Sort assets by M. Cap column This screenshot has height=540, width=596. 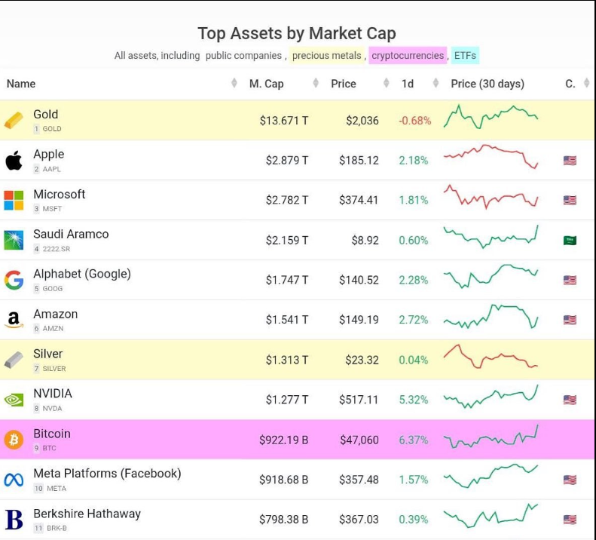tap(266, 84)
